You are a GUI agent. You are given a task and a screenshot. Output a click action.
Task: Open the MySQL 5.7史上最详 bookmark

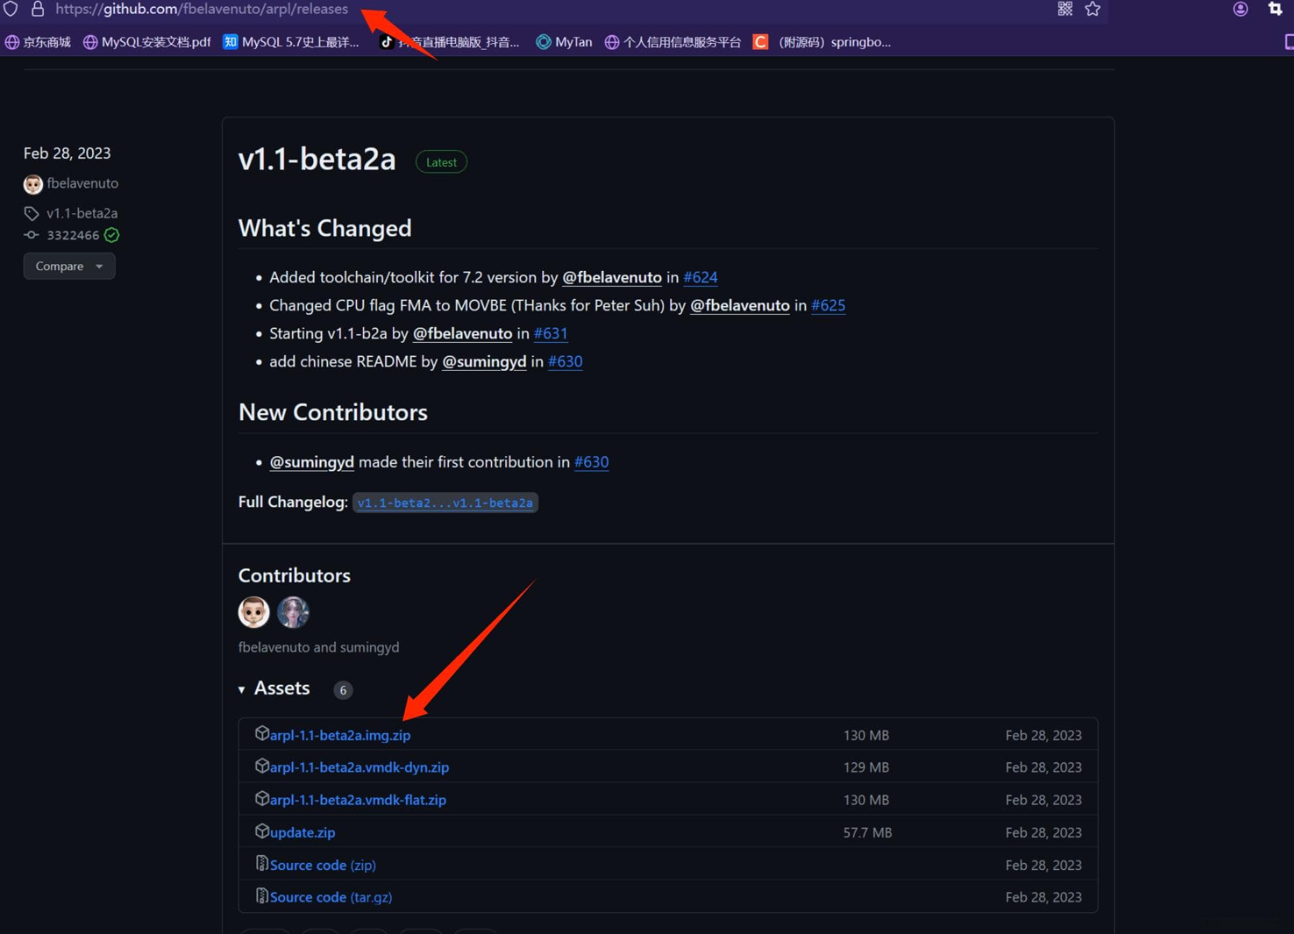tap(291, 42)
